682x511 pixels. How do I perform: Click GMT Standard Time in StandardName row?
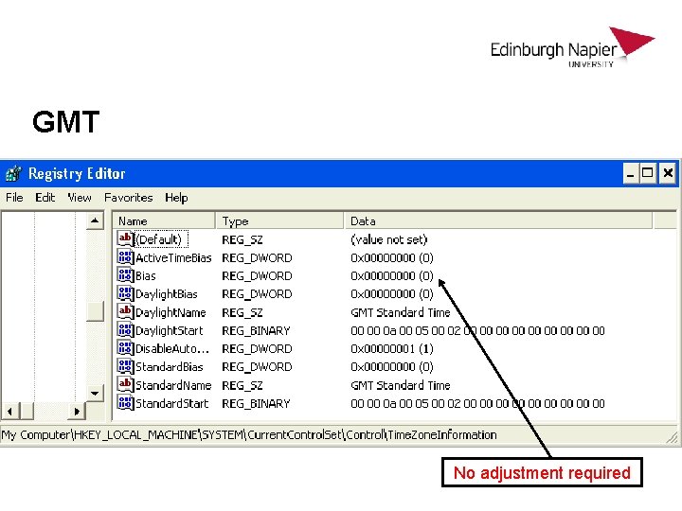tap(401, 385)
